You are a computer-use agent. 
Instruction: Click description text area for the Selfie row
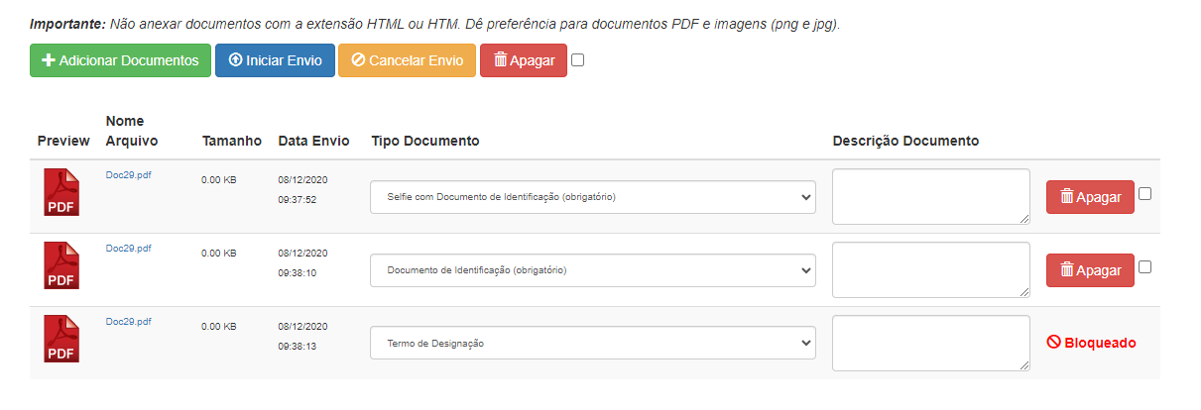pos(930,196)
